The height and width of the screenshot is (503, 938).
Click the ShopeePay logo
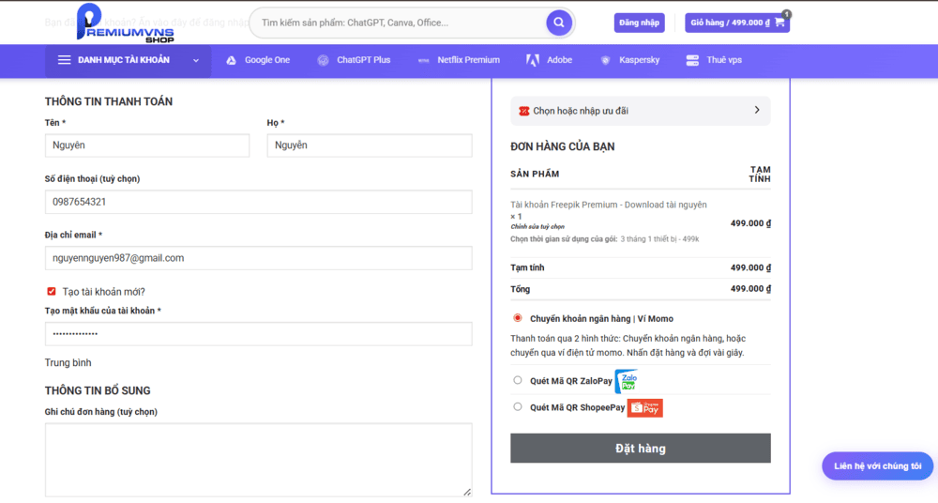(x=645, y=408)
